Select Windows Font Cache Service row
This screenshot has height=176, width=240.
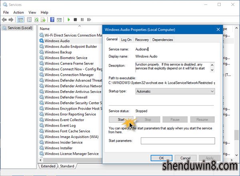click(70, 131)
